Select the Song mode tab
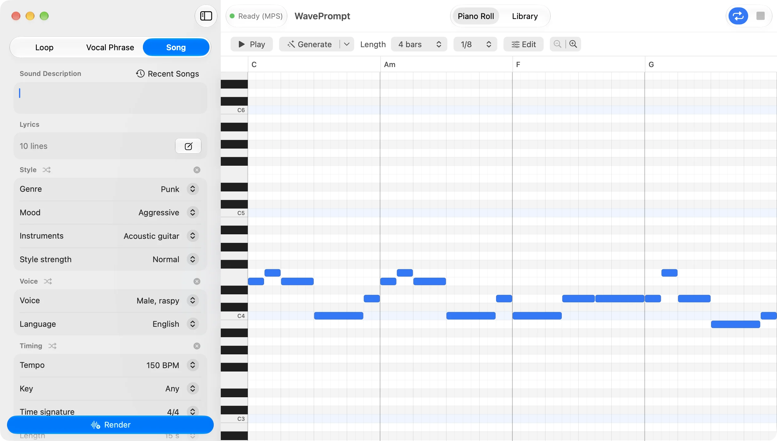Viewport: 777px width, 441px height. [x=176, y=47]
